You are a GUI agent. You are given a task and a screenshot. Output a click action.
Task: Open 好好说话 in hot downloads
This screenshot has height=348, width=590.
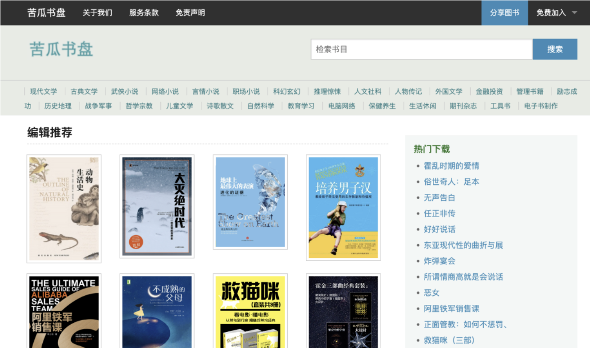coord(440,229)
